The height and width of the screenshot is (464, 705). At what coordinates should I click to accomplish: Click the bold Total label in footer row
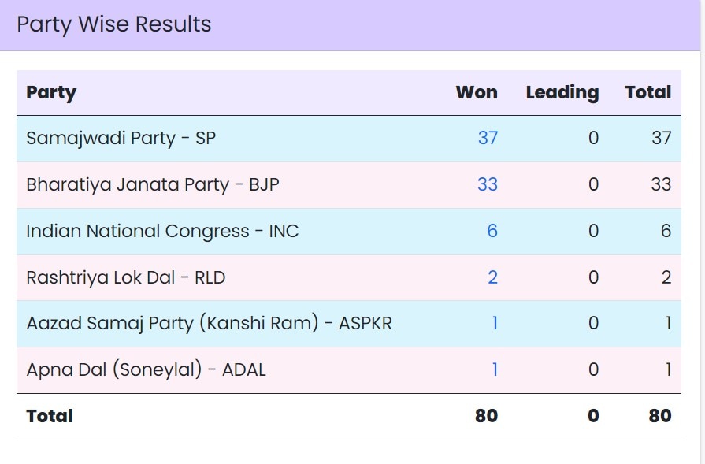pos(50,416)
